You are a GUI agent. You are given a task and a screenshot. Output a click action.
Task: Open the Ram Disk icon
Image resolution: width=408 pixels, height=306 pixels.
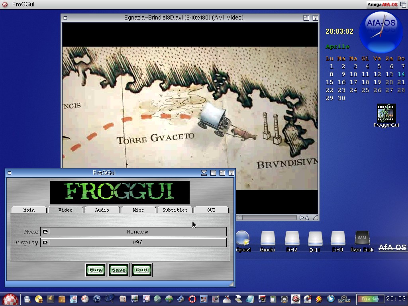[362, 238]
